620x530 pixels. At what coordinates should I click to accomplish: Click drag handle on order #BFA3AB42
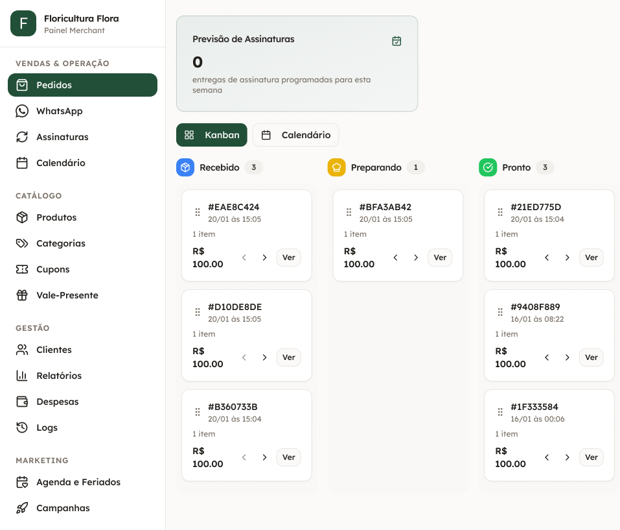pyautogui.click(x=349, y=212)
